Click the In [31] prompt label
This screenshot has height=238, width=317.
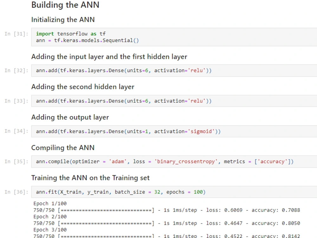16,34
